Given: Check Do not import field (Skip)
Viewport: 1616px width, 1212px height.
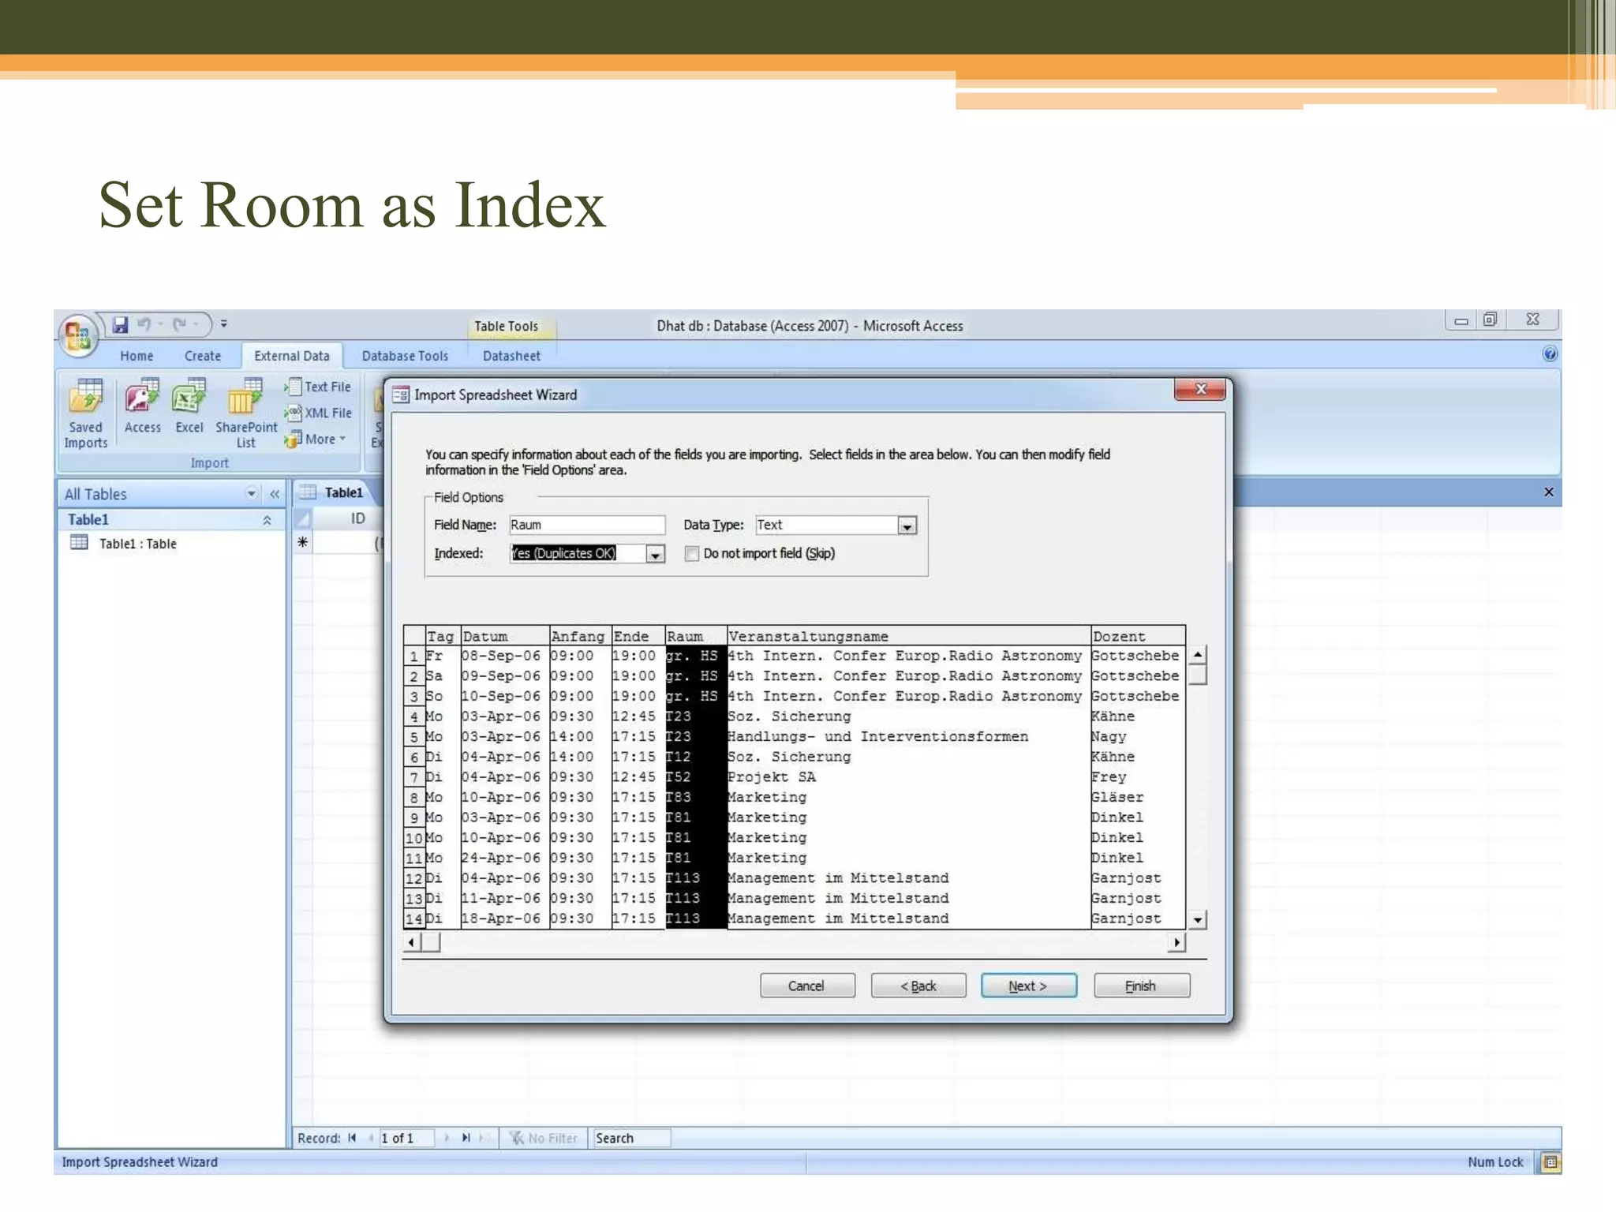Looking at the screenshot, I should [x=692, y=554].
